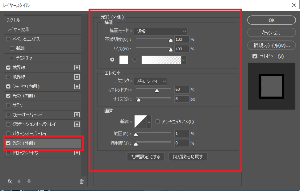The width and height of the screenshot is (300, 191).
Task: Open テクニック dropdown
Action: pyautogui.click(x=150, y=81)
